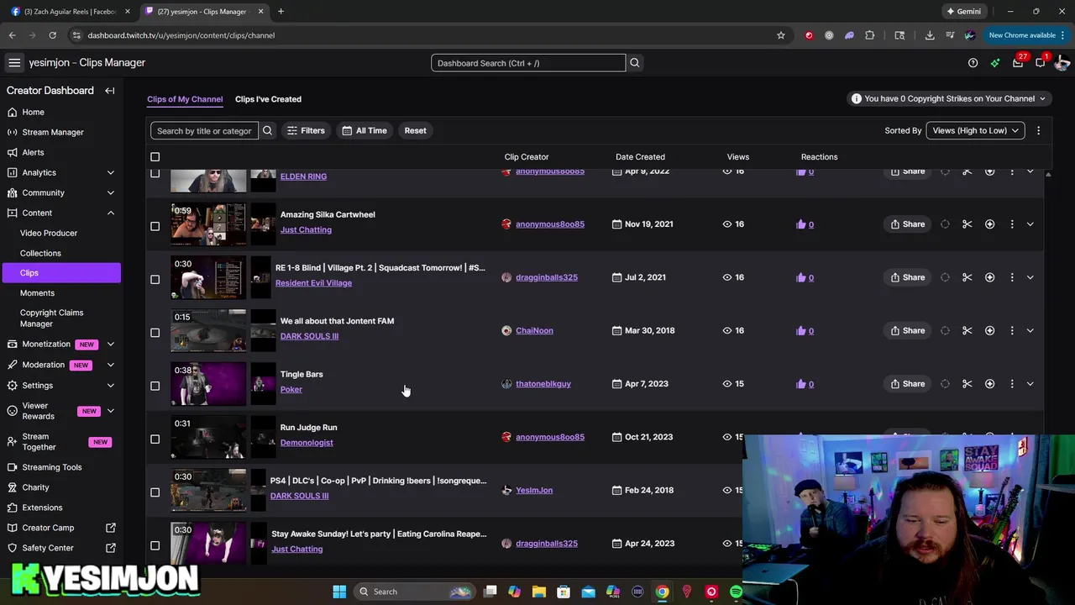Click the Dashboard Search field
Image resolution: width=1075 pixels, height=605 pixels.
coord(528,63)
